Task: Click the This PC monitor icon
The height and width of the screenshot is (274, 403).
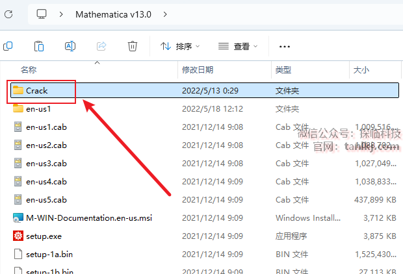Action: tap(42, 14)
